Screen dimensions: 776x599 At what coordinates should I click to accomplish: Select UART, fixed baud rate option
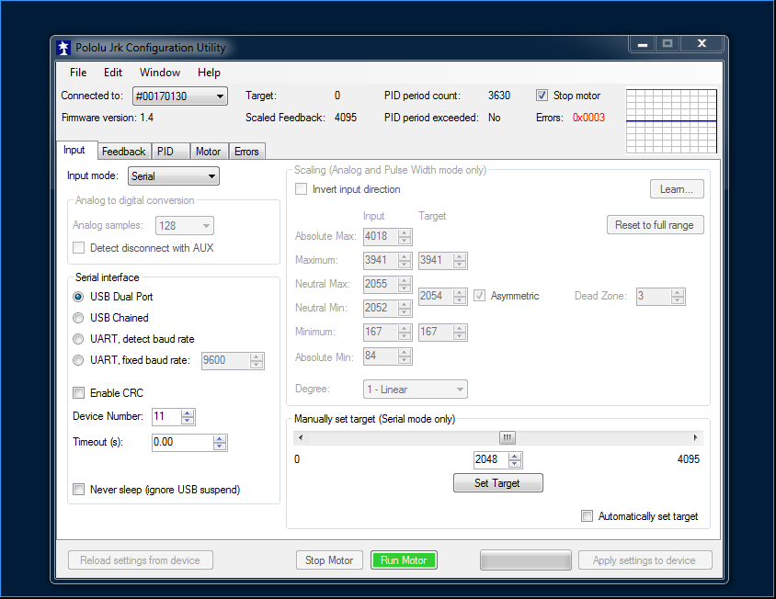point(78,360)
